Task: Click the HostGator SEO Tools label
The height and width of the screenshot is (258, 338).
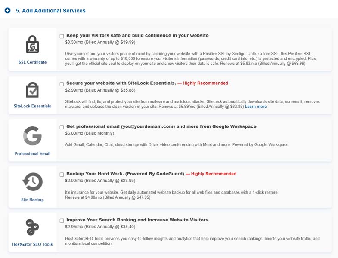Action: tap(32, 244)
